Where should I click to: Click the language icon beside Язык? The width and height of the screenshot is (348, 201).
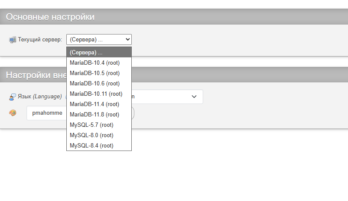[13, 97]
